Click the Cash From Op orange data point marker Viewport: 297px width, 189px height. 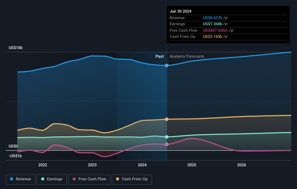point(167,119)
